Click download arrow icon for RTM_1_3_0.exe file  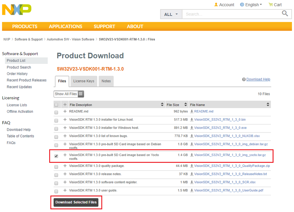coord(192,128)
